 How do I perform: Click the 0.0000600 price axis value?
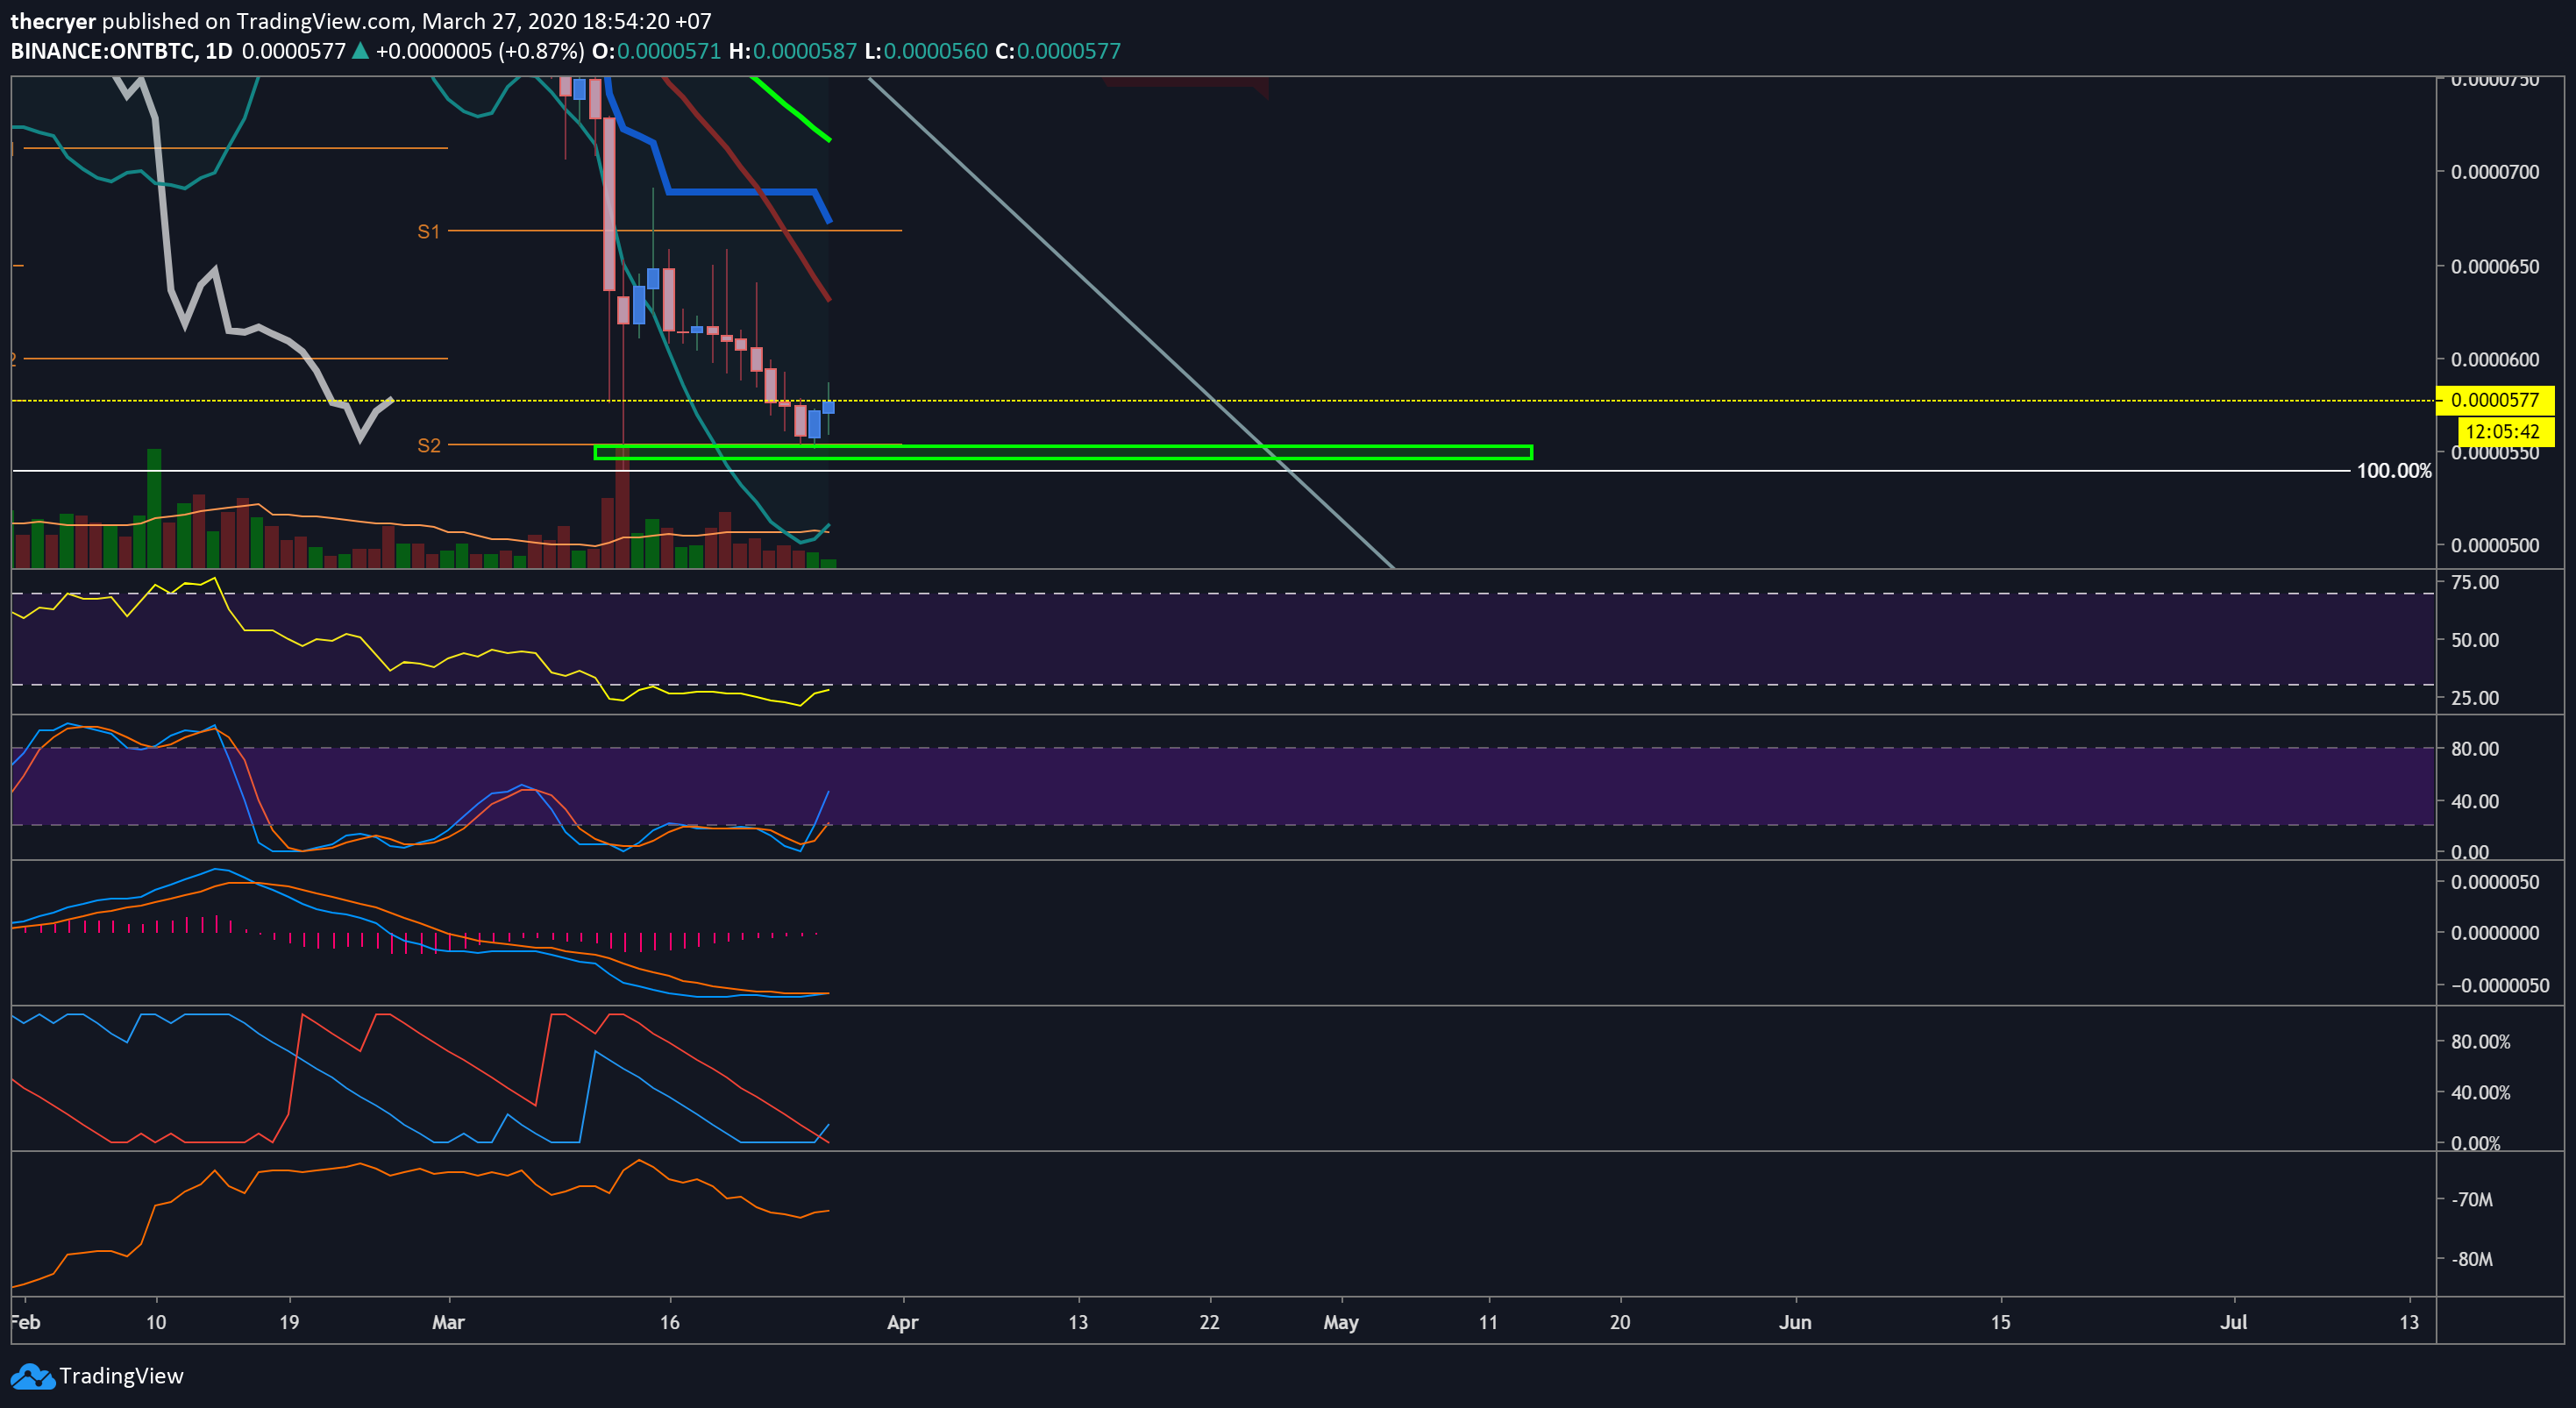(x=2494, y=359)
